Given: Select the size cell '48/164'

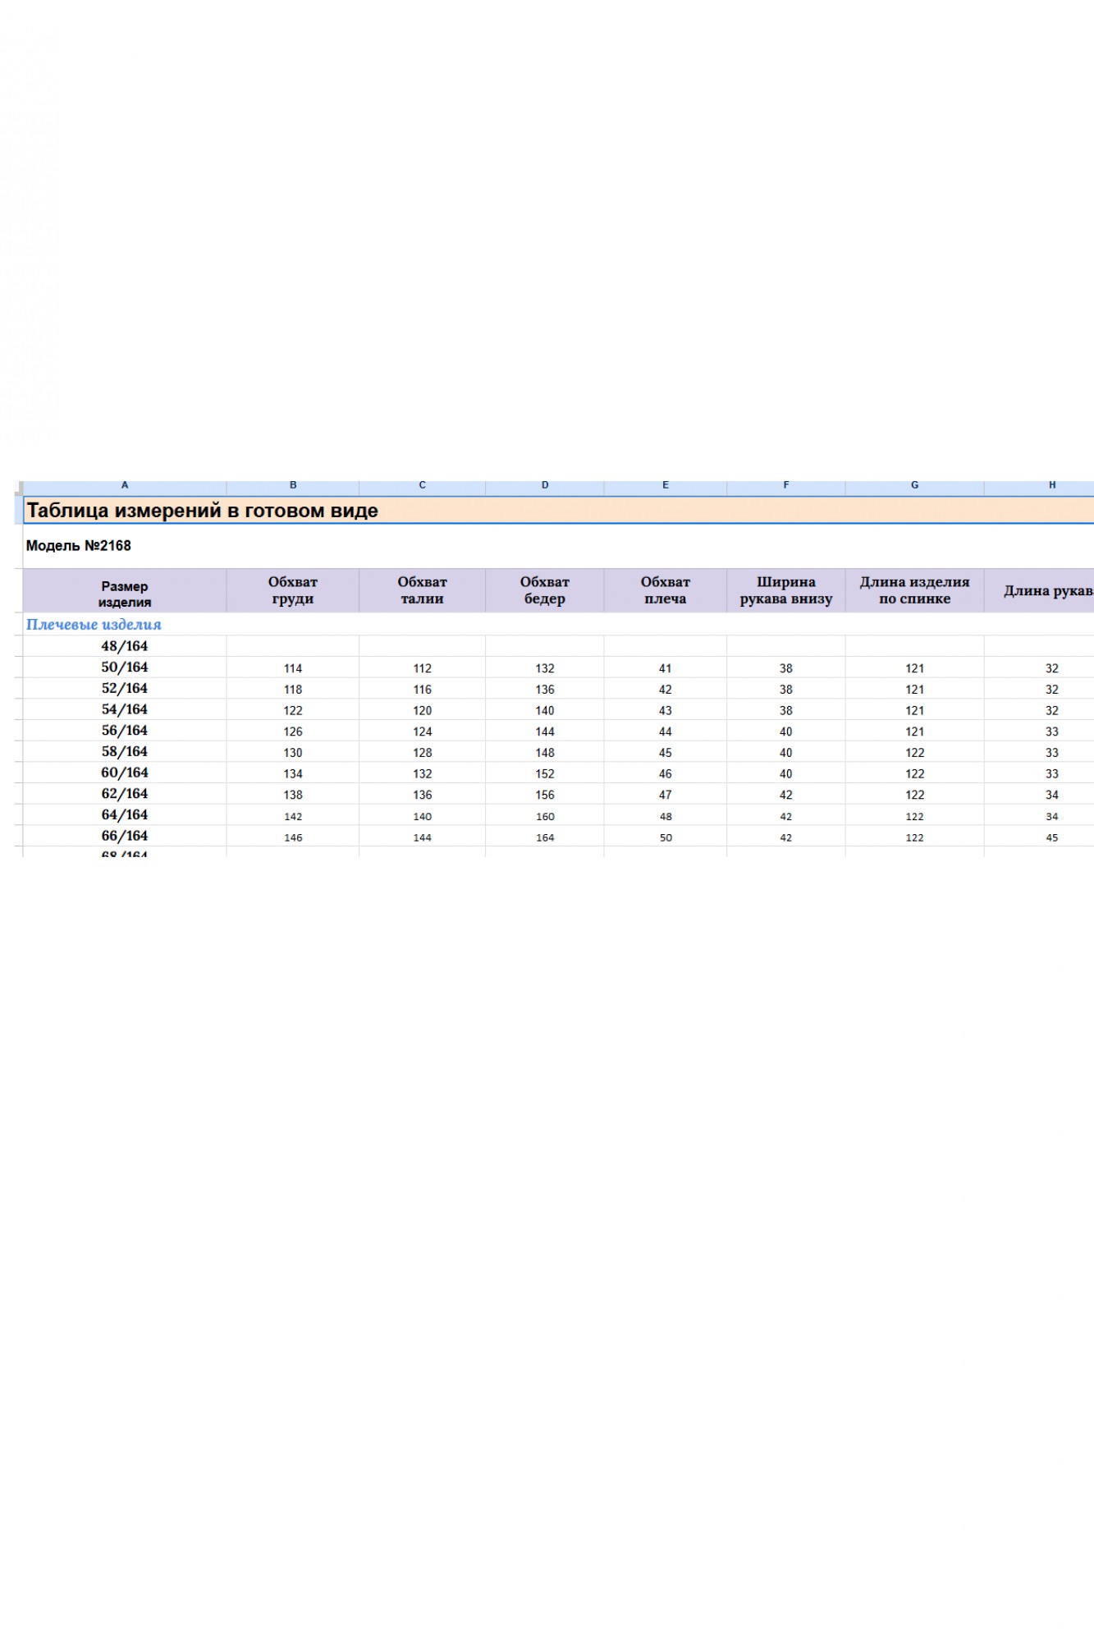Looking at the screenshot, I should click(125, 646).
